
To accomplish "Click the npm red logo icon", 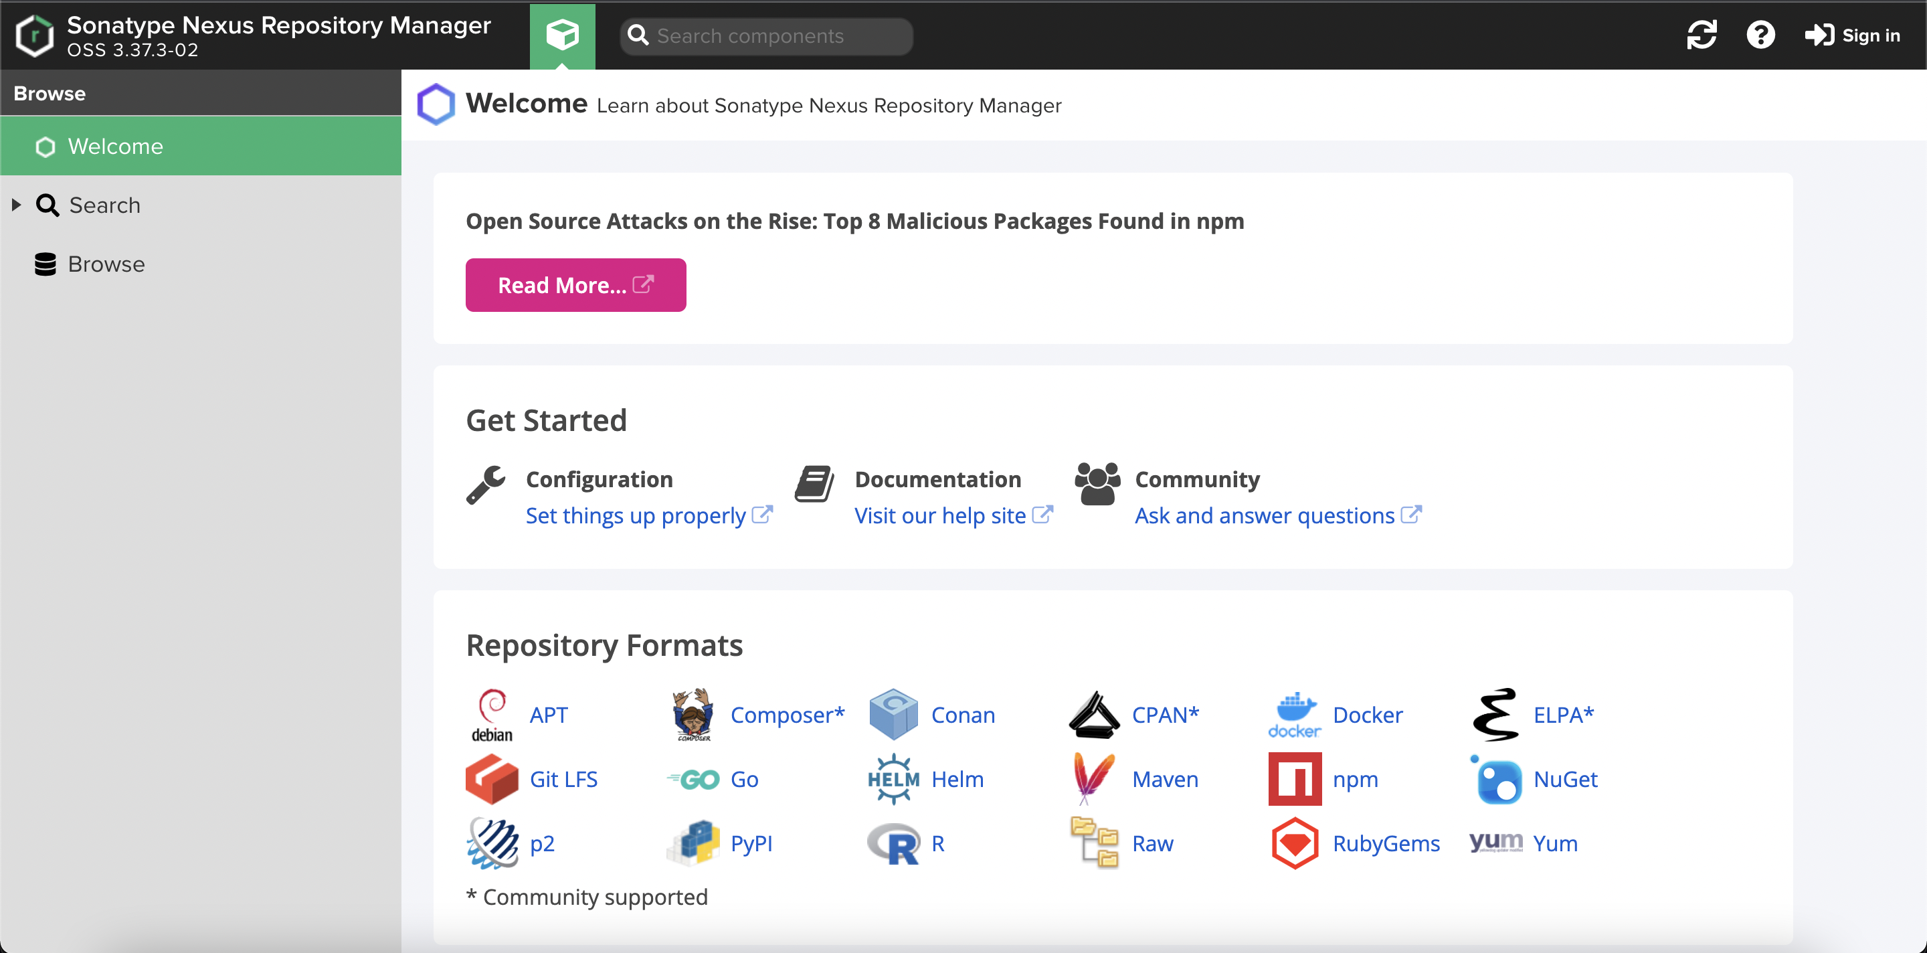I will click(x=1294, y=779).
